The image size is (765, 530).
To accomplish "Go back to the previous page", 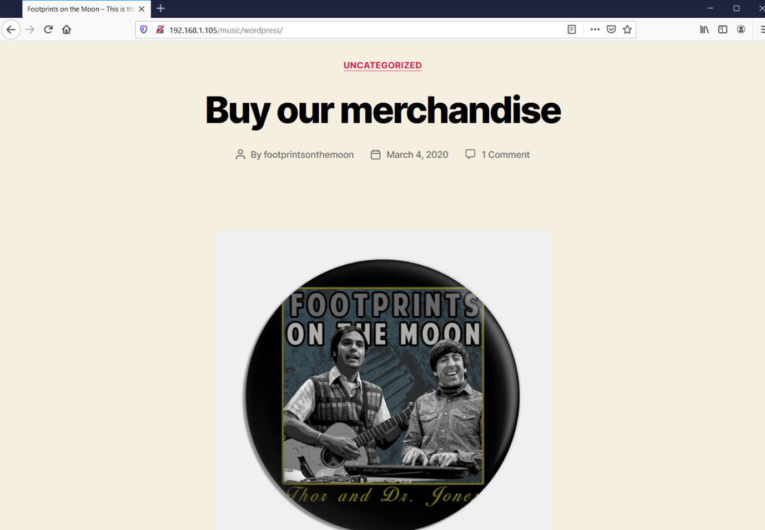I will click(x=11, y=30).
